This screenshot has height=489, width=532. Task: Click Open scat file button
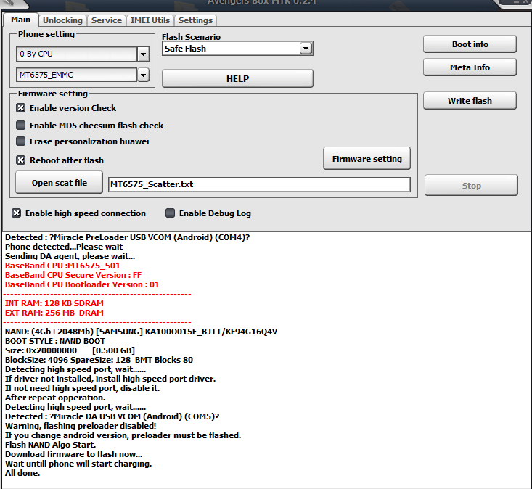click(x=59, y=183)
